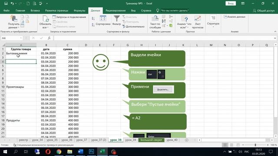Switch to the Вставка tab
Screen dimensions: 278x156
35,10
